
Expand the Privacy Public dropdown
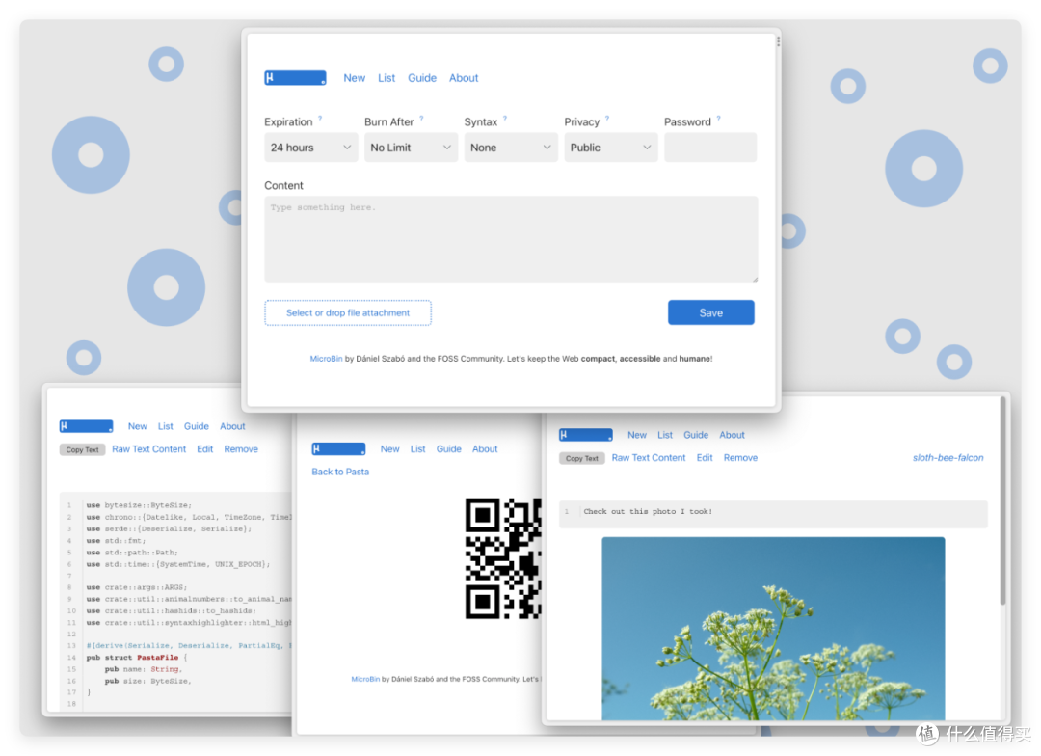[x=611, y=148]
